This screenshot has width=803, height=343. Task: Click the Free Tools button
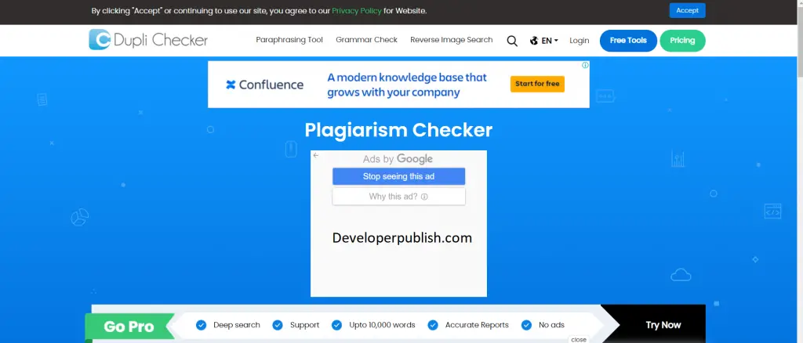[628, 41]
